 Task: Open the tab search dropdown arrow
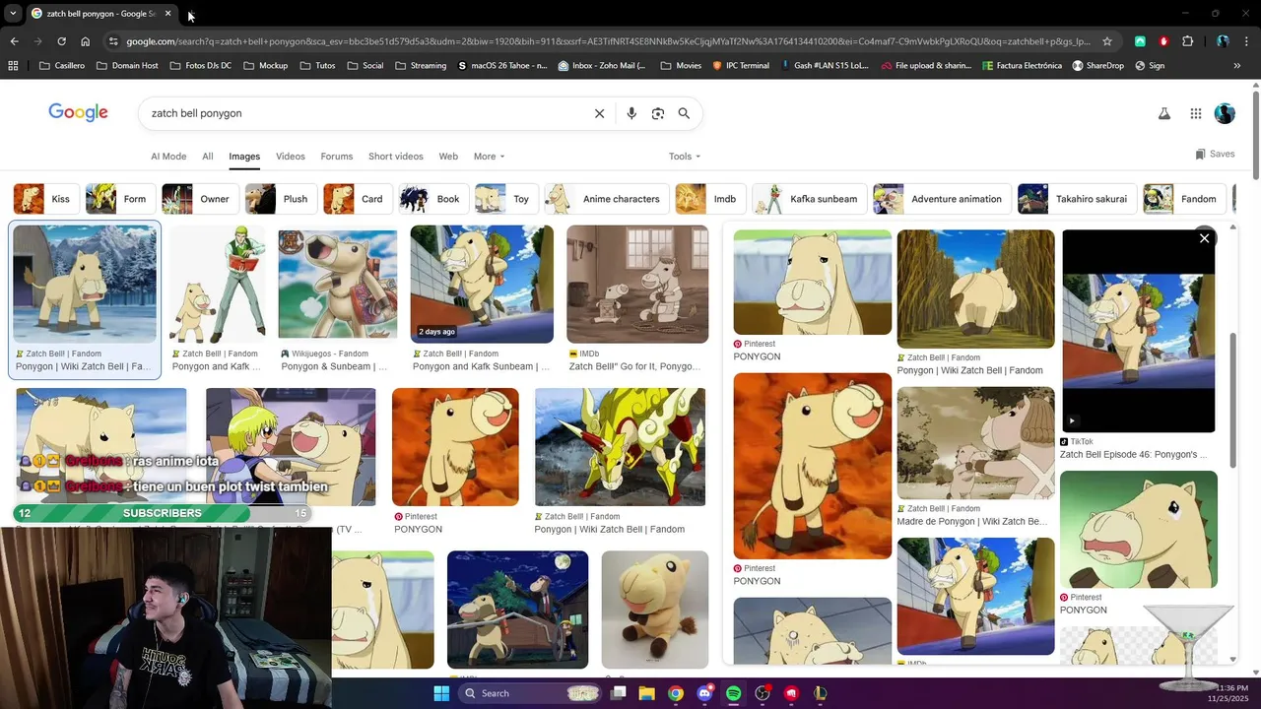[x=13, y=14]
